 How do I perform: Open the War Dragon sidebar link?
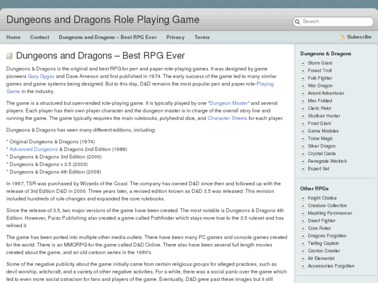320,86
